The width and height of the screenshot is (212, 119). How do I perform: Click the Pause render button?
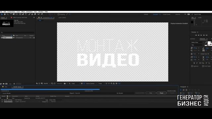[x=161, y=93]
